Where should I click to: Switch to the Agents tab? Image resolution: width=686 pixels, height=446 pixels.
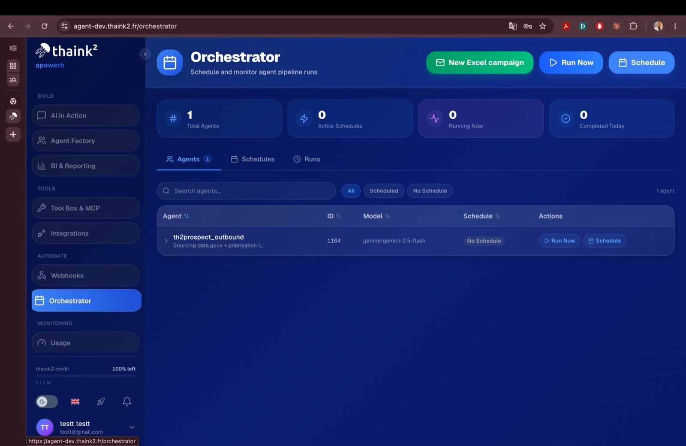point(189,159)
